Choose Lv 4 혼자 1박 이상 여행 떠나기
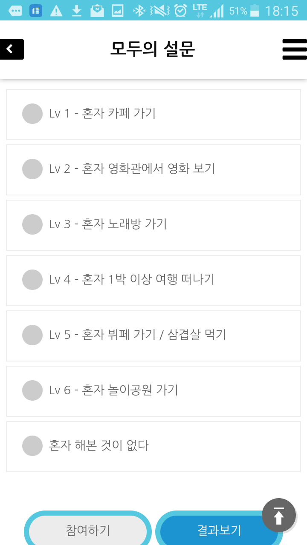307x545 pixels. coord(153,281)
